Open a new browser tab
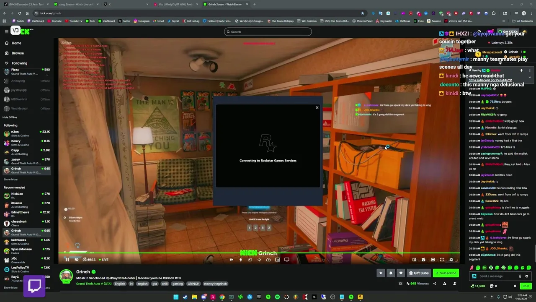Viewport: 536px width, 302px height. pos(255,4)
